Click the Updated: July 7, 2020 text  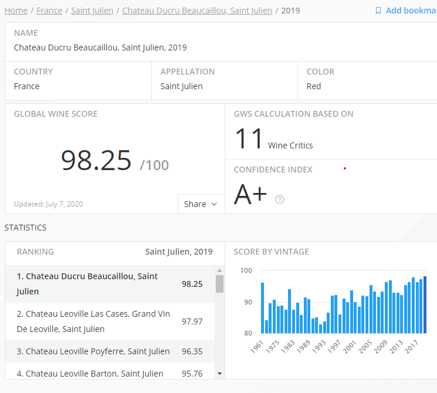pos(49,204)
